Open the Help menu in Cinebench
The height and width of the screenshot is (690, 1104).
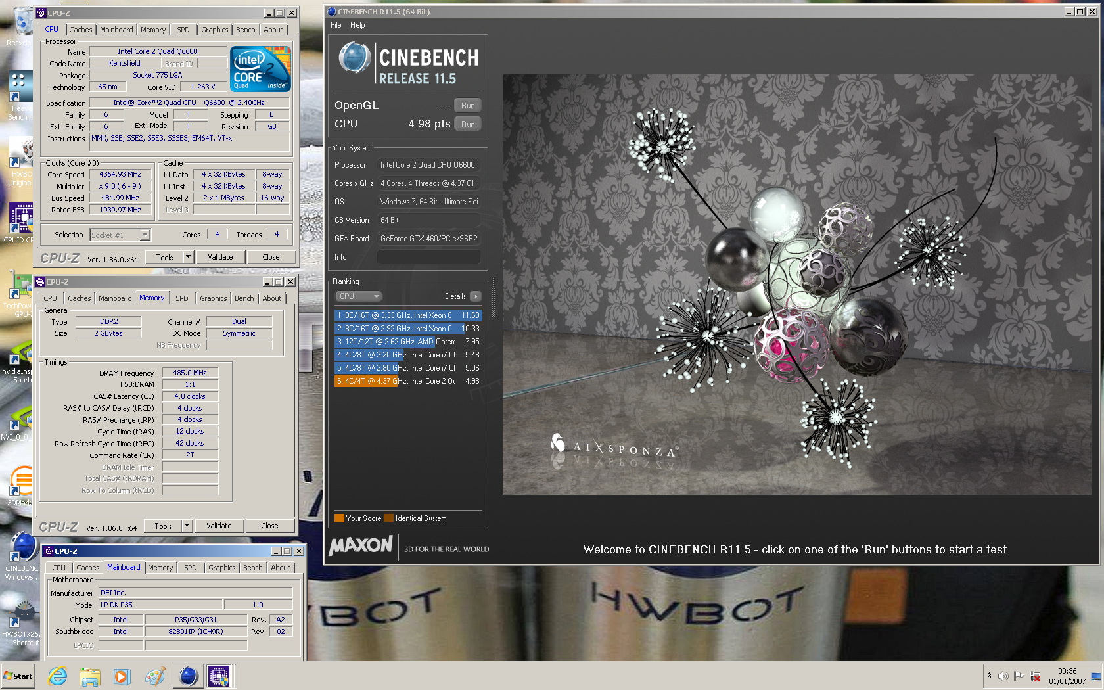[x=357, y=25]
